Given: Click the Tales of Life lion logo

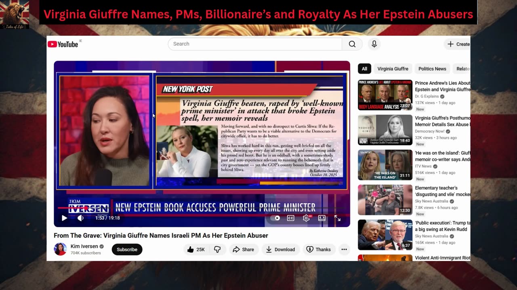Looking at the screenshot, I should pos(15,14).
